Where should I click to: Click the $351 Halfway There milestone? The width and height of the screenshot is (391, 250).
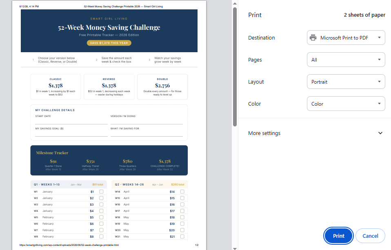pos(90,165)
